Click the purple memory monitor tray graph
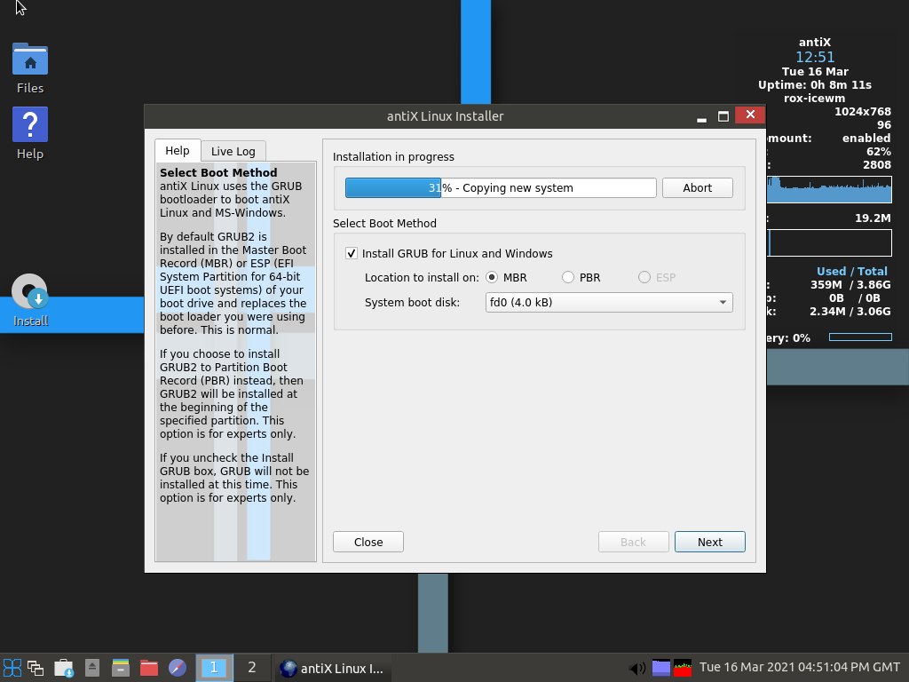 [x=660, y=668]
